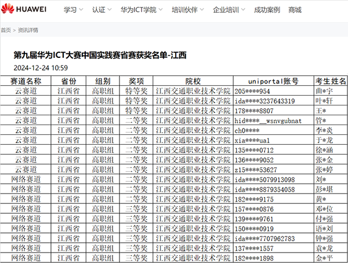Expand the 学习 menu chevron

coord(81,9)
